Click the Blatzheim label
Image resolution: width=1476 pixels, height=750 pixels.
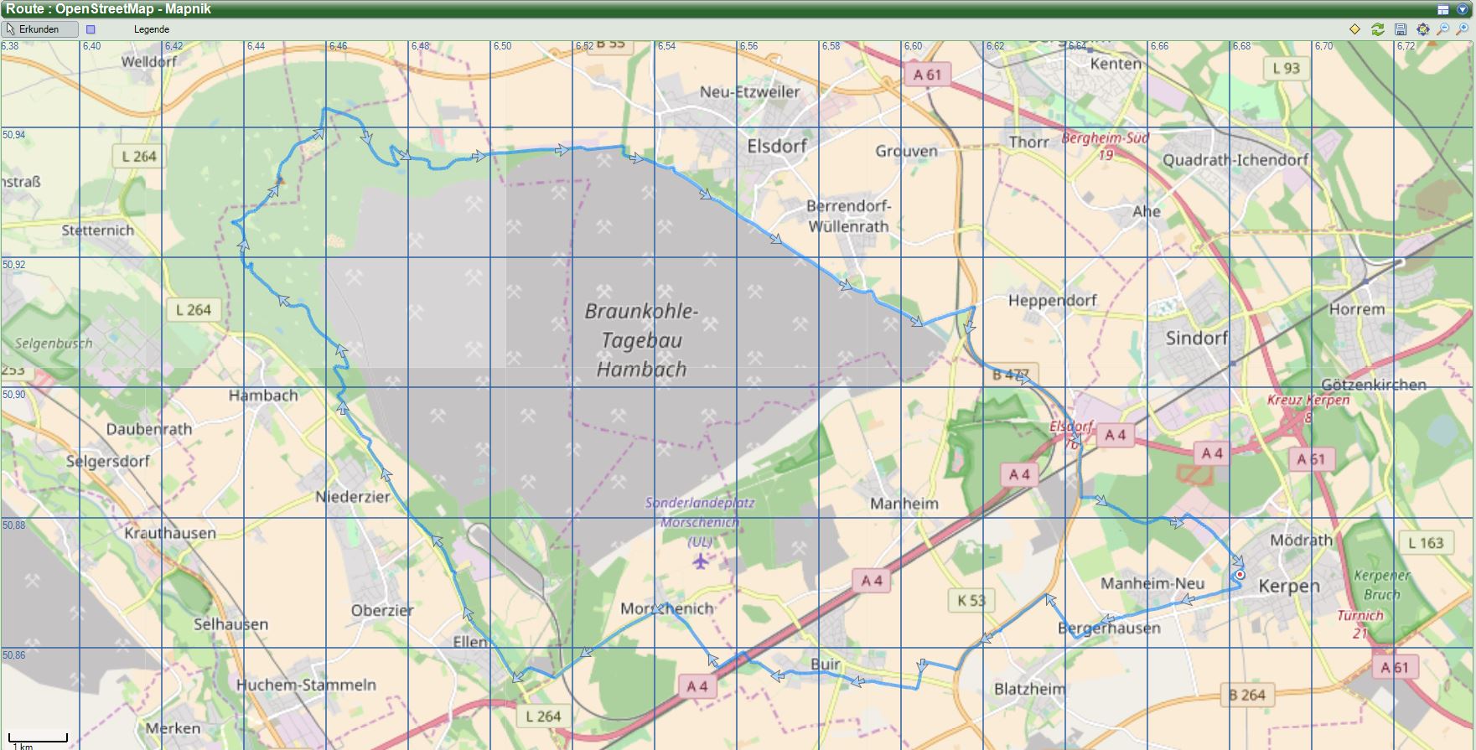pyautogui.click(x=1030, y=689)
